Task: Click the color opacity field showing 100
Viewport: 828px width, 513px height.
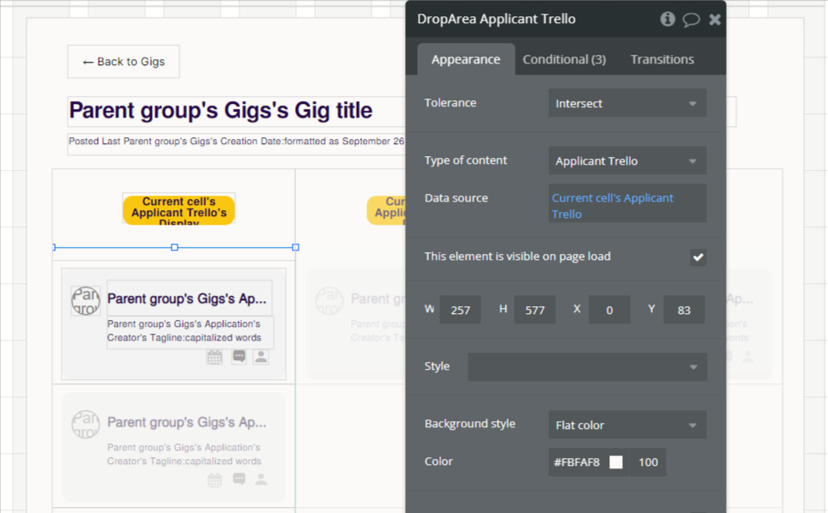Action: [648, 462]
